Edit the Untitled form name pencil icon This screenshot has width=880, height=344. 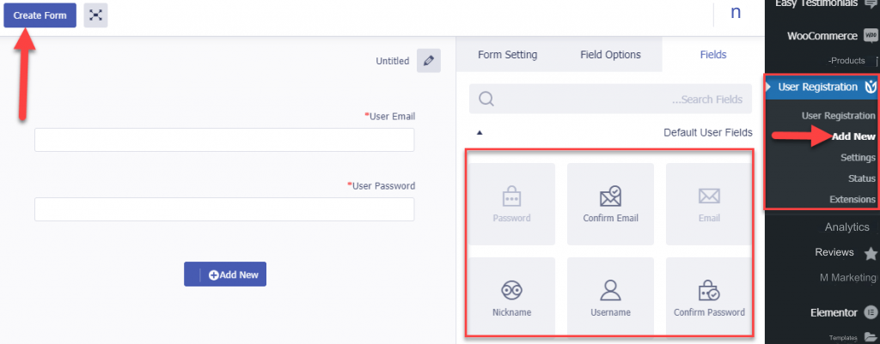coord(429,61)
